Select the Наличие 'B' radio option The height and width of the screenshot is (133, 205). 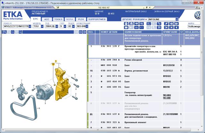pos(96,13)
